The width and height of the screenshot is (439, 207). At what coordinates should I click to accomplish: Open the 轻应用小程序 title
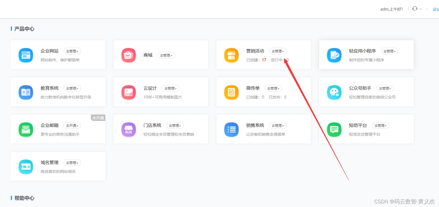(x=362, y=51)
